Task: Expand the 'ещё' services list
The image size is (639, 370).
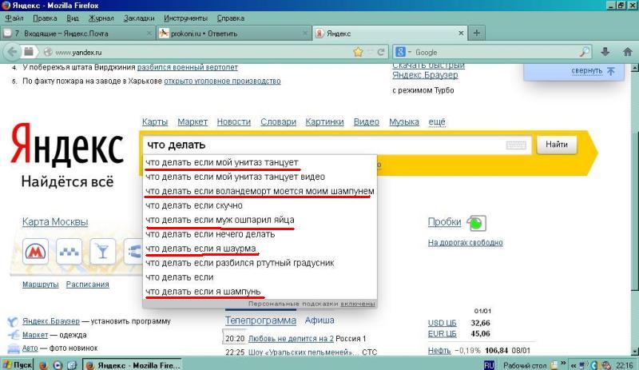Action: tap(437, 121)
